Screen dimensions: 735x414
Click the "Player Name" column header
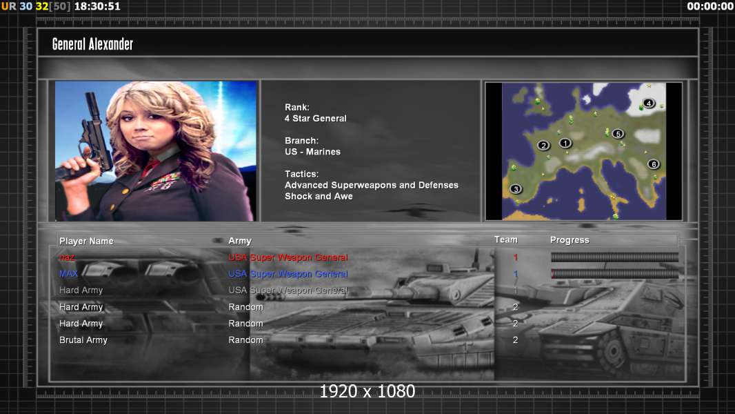[86, 241]
